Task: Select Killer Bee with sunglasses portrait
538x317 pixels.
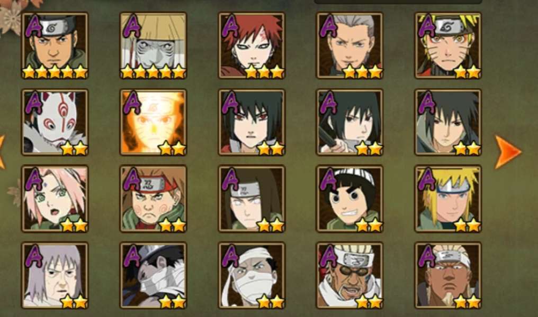Action: tap(349, 276)
